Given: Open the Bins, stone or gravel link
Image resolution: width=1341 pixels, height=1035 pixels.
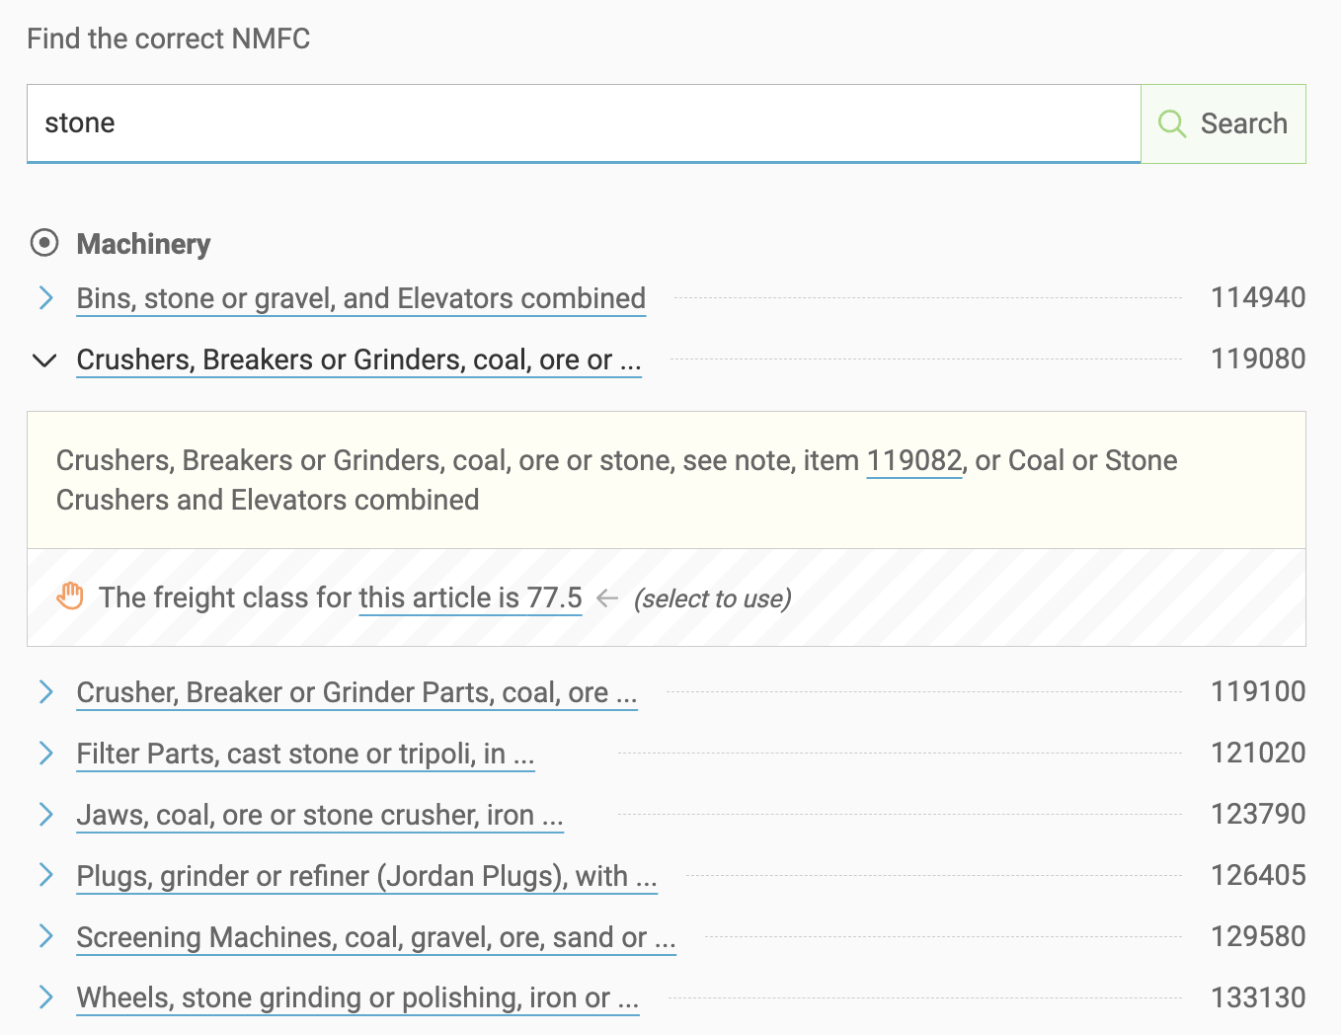Looking at the screenshot, I should click(x=360, y=298).
